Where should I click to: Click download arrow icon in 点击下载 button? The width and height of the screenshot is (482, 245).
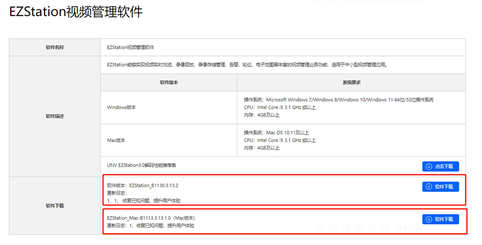(429, 167)
